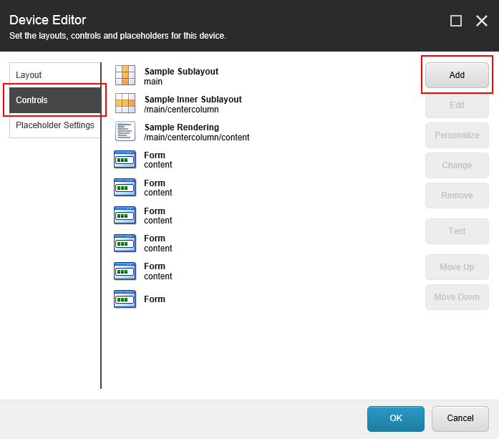The image size is (499, 439).
Task: Select the Sample Inner Sublayout entry
Action: click(x=193, y=105)
